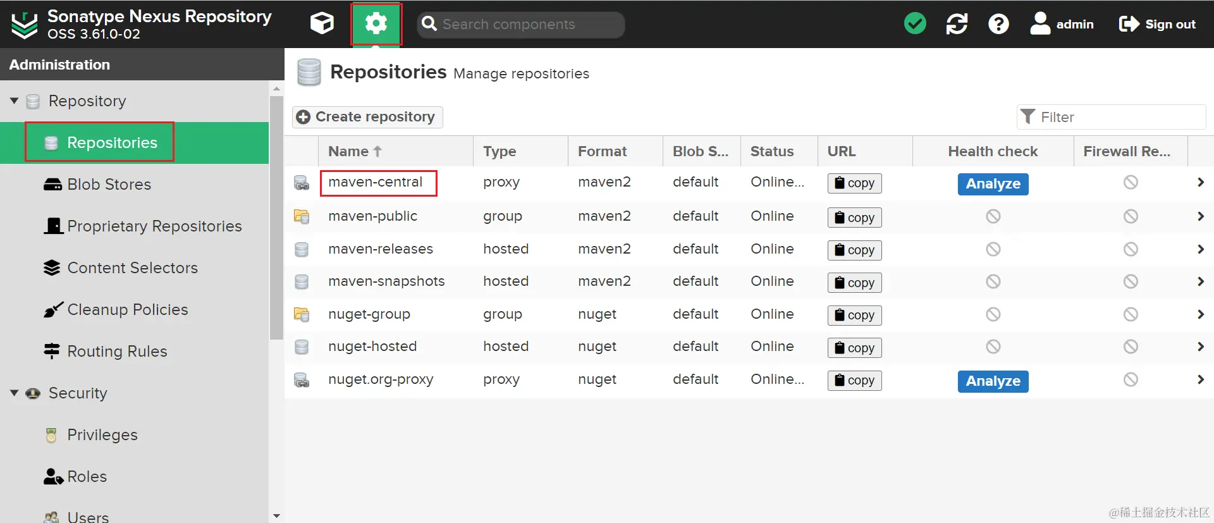Open the maven-central repository row
The image size is (1214, 523).
pos(749,183)
